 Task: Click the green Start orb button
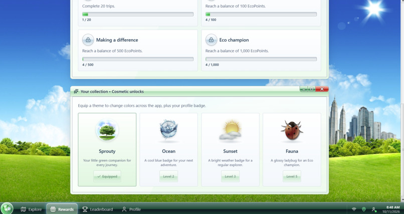click(7, 208)
